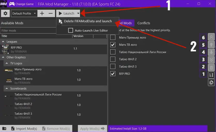Image resolution: width=216 pixels, height=132 pixels.
Task: Open the Default Profile dropdown
Action: (x=24, y=13)
